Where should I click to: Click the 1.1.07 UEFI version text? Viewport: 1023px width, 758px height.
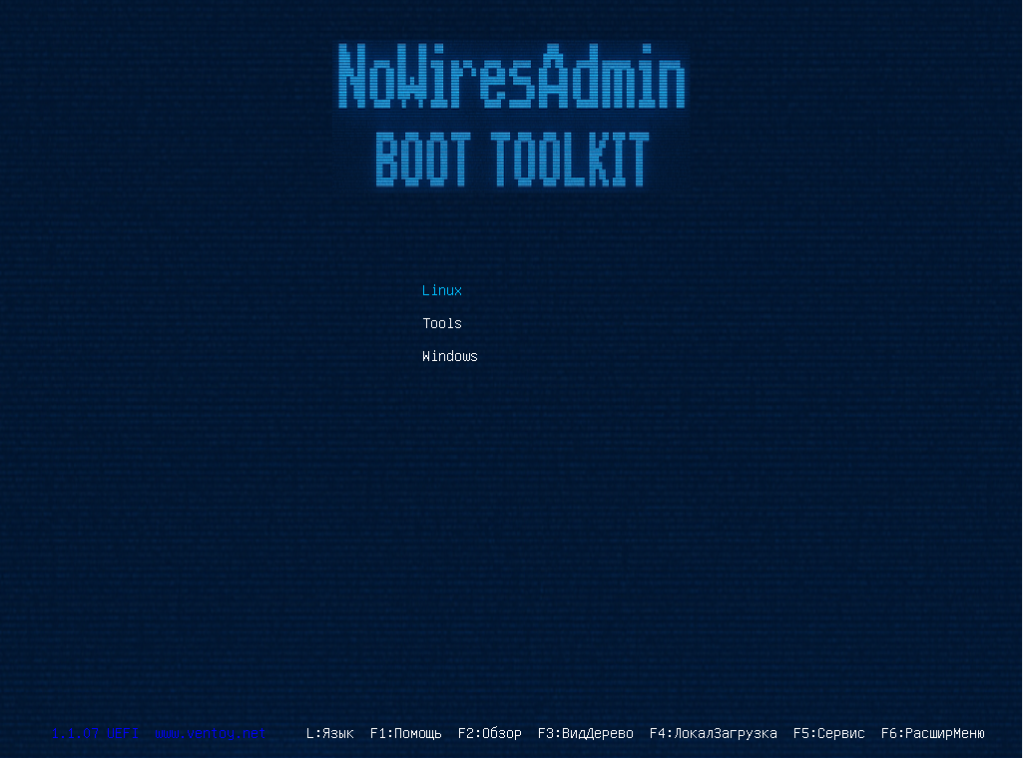pos(95,733)
